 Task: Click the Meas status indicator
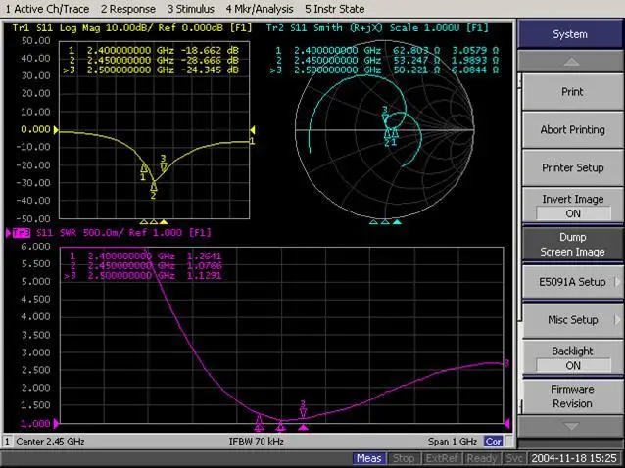[x=369, y=458]
